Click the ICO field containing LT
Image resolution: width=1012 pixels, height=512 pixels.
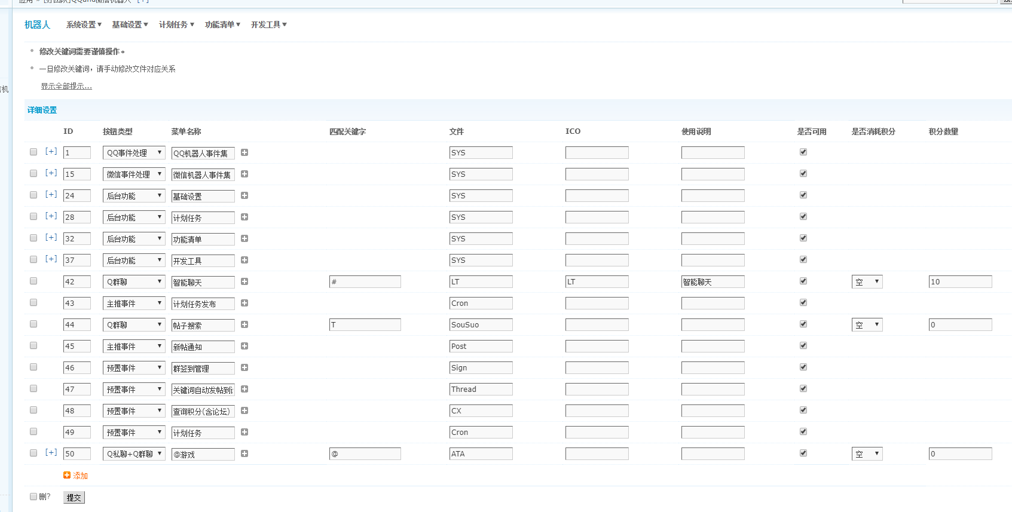pyautogui.click(x=597, y=282)
